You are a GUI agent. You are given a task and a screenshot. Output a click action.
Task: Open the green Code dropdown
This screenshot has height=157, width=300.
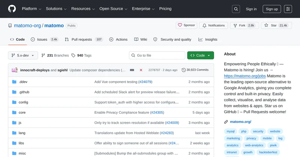[x=201, y=55]
